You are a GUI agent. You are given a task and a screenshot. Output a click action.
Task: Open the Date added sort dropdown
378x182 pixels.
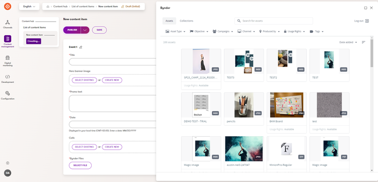(348, 42)
